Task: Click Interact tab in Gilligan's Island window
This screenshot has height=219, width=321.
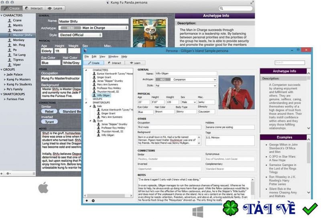Action: pos(114,63)
